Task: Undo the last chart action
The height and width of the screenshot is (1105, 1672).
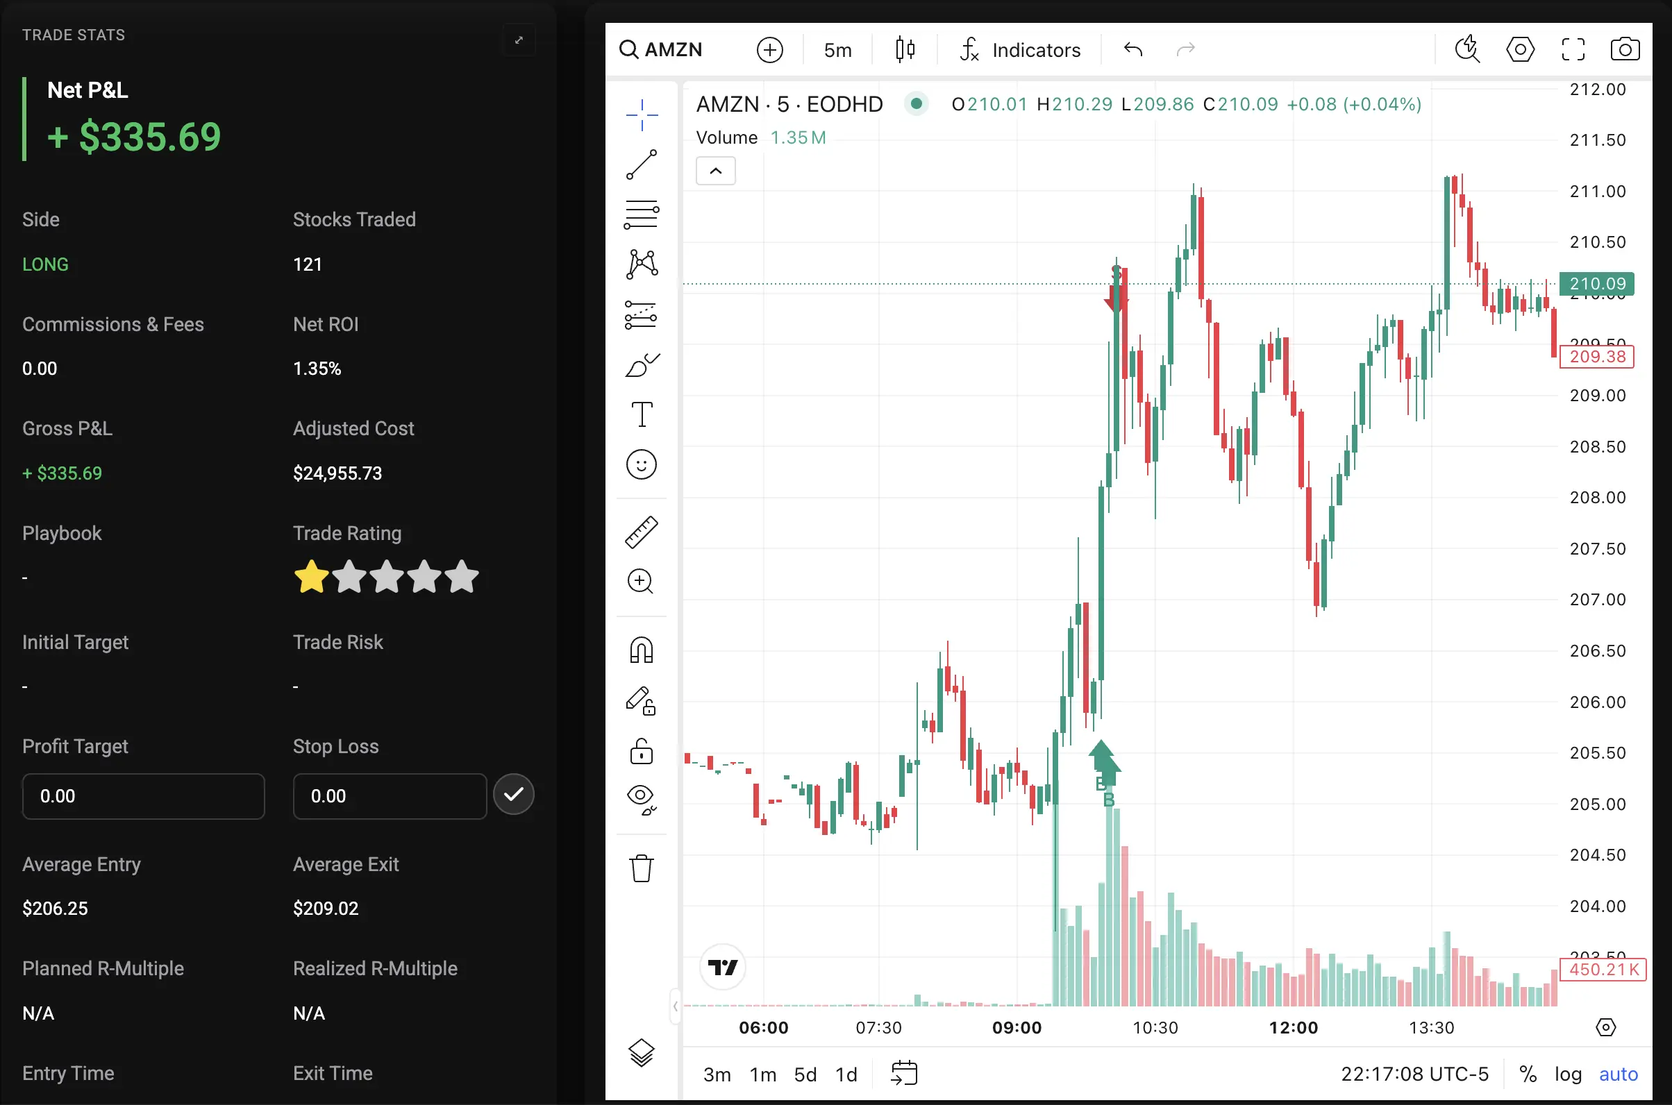Action: click(x=1132, y=49)
